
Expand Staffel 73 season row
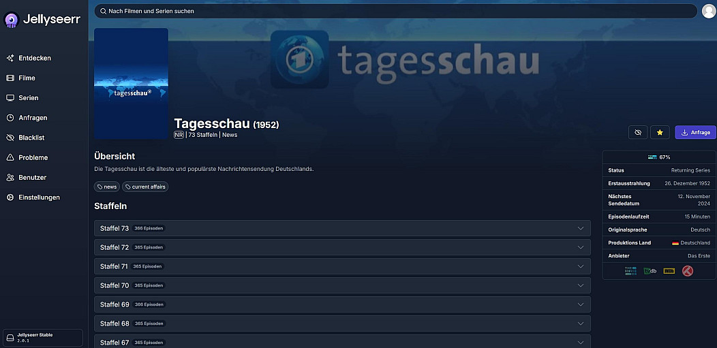pos(342,228)
